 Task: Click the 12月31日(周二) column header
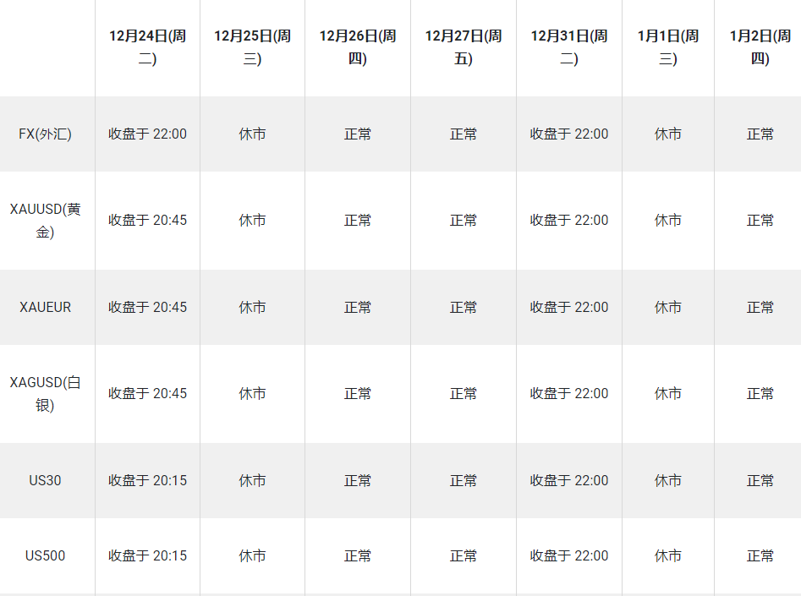(x=569, y=47)
